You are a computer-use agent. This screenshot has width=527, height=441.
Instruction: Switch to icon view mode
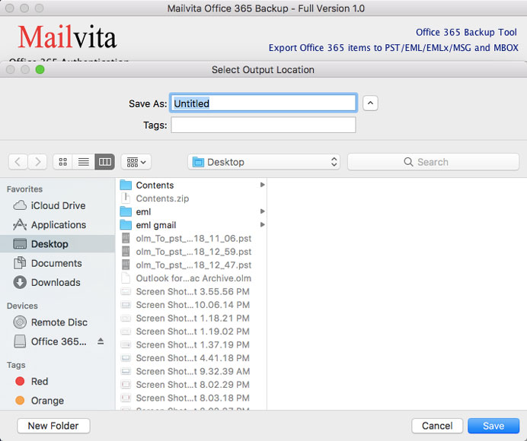point(63,162)
